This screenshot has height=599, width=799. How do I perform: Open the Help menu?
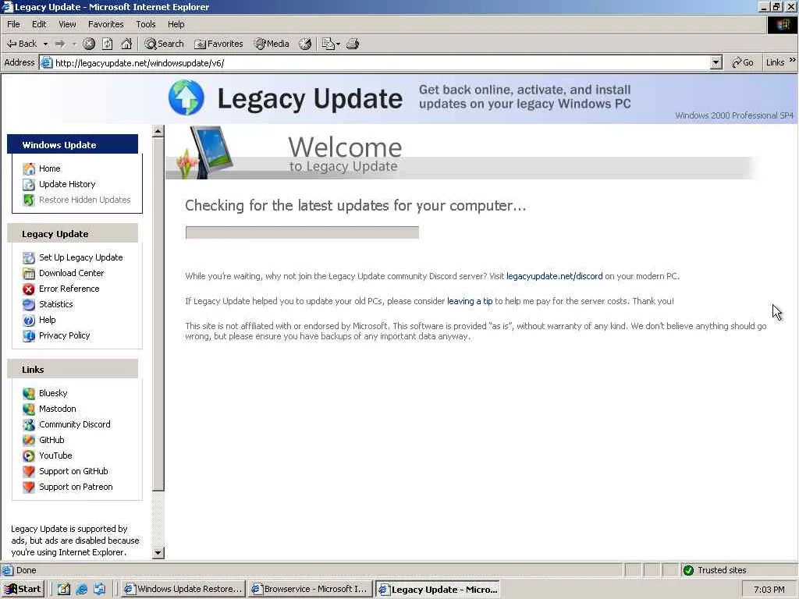tap(176, 24)
